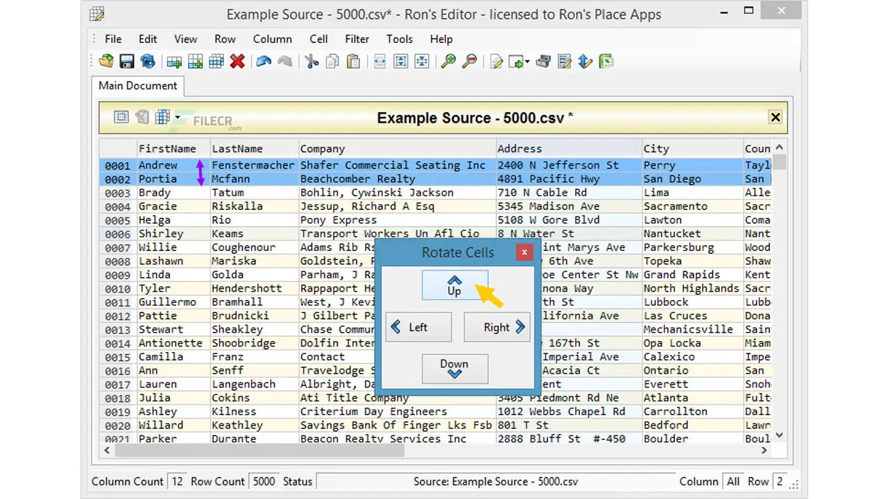Click the add row toolbar icon
This screenshot has height=499, width=888.
(x=174, y=62)
